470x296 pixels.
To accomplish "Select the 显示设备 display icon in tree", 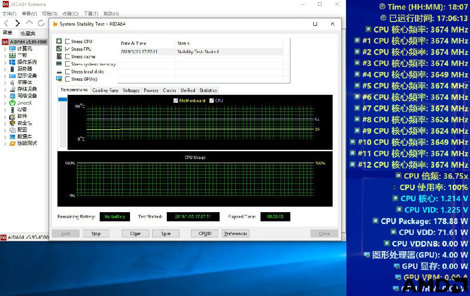I will point(12,76).
